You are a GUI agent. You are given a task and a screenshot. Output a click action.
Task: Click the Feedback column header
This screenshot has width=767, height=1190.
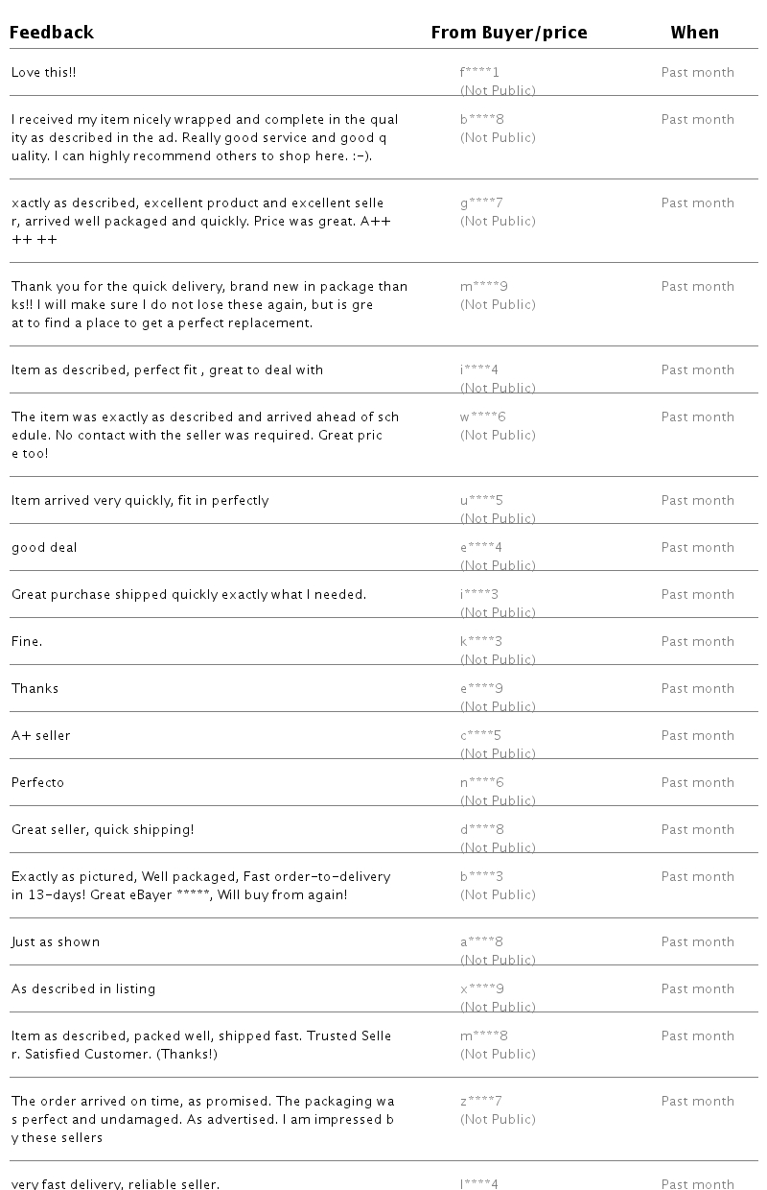pyautogui.click(x=52, y=33)
